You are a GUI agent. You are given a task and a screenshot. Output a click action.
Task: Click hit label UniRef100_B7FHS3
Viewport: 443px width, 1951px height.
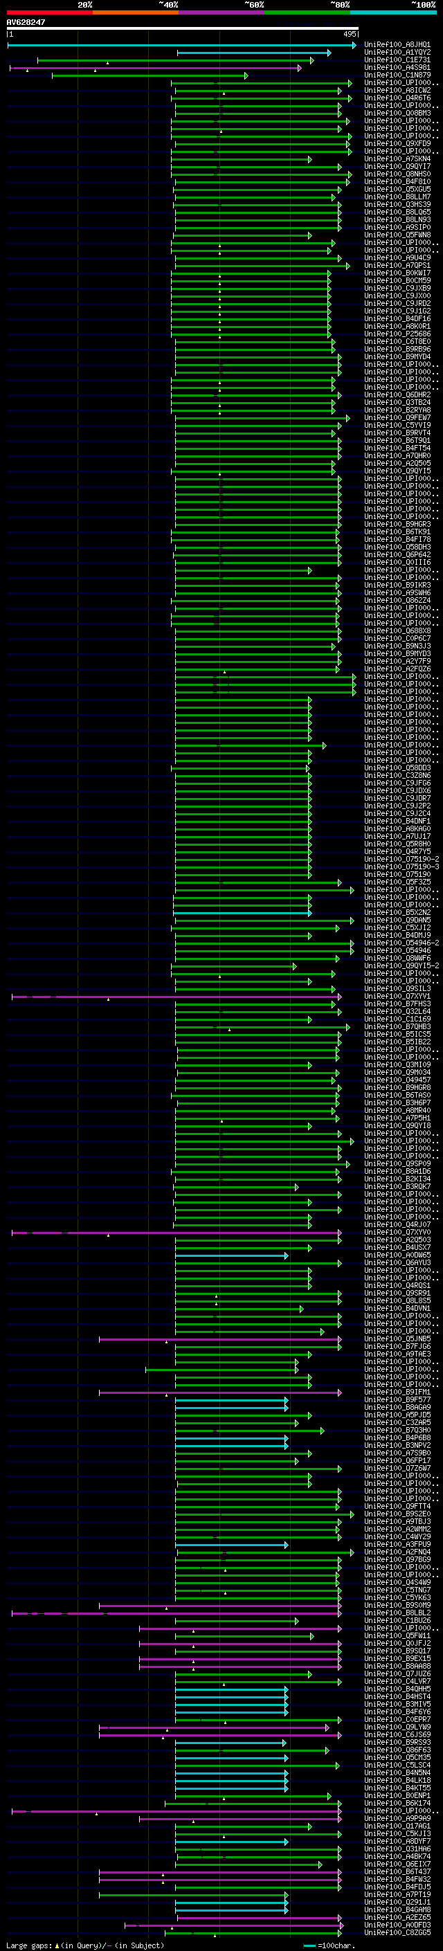tap(397, 1004)
